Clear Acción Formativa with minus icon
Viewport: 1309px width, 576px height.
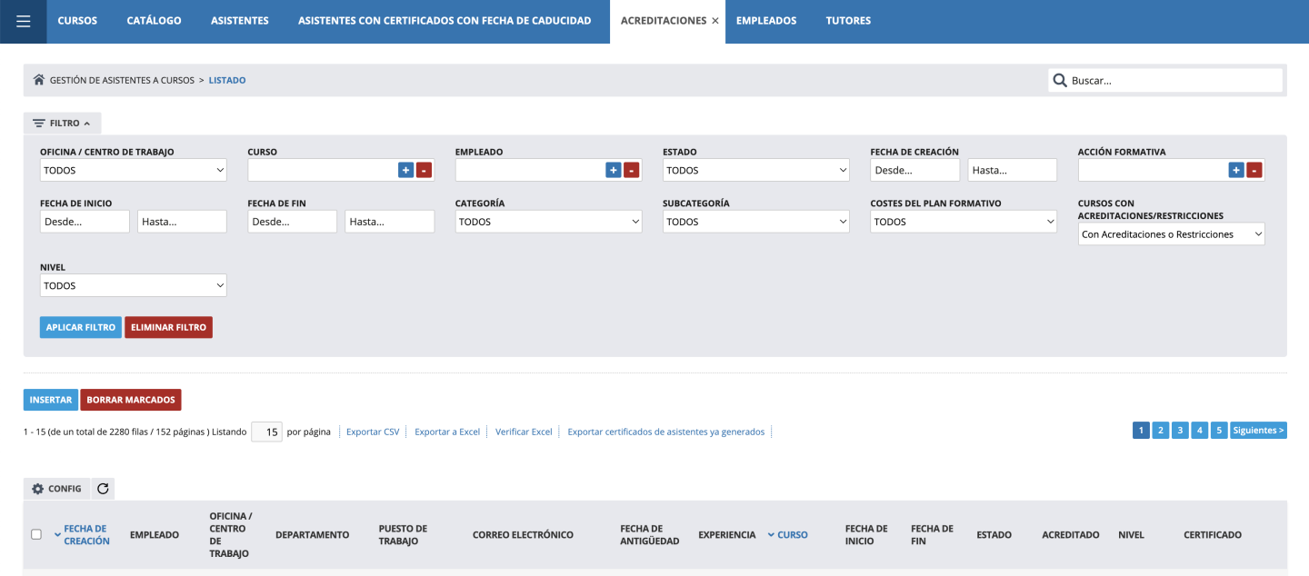click(1254, 170)
